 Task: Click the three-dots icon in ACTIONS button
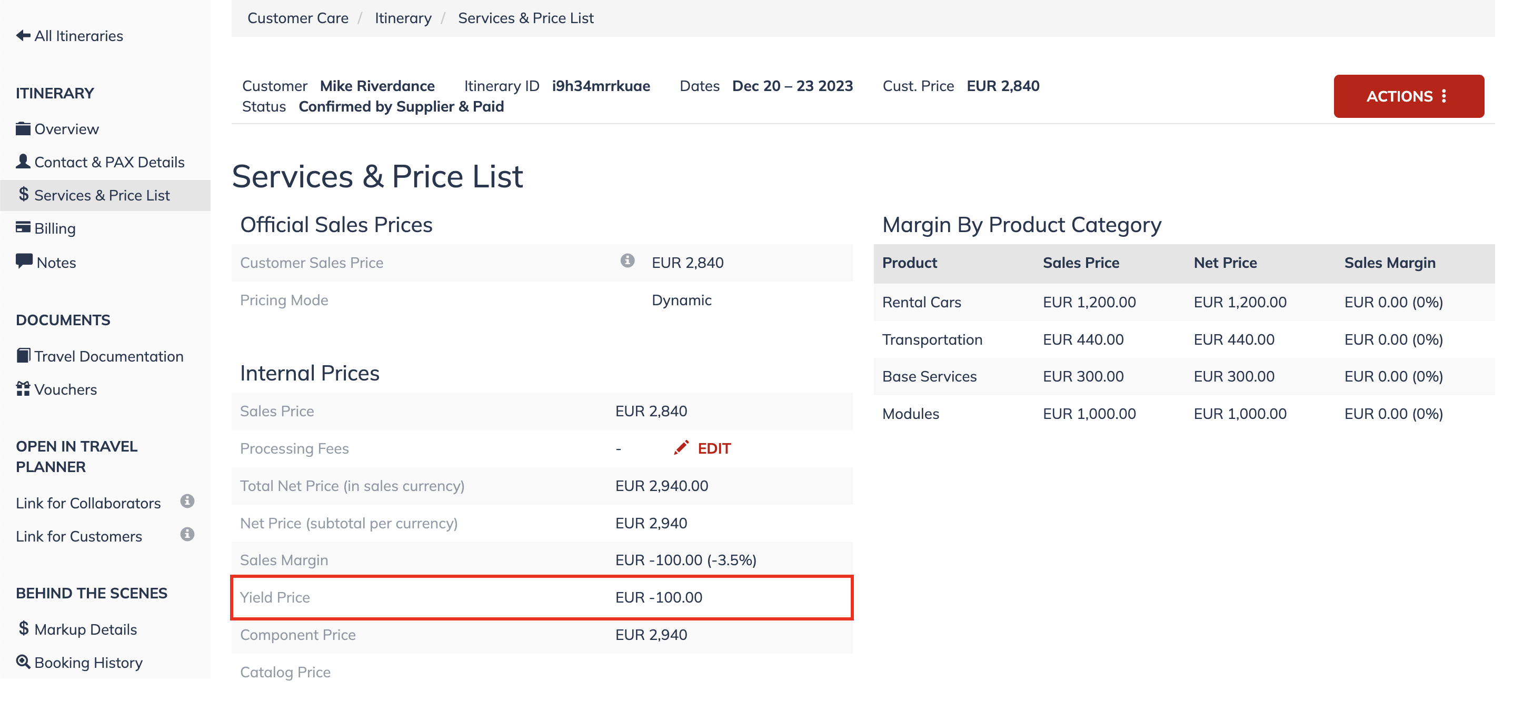(1444, 96)
